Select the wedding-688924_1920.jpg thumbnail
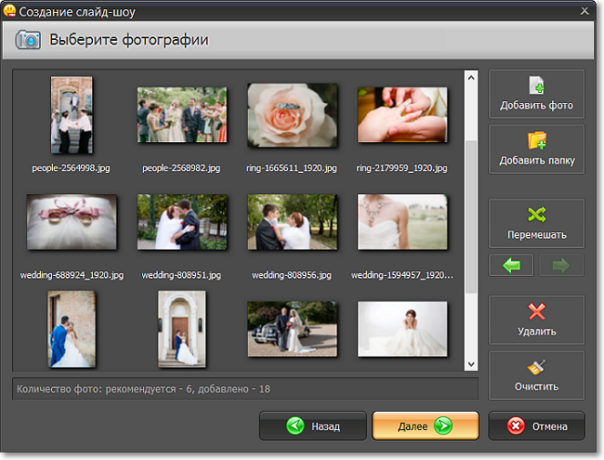 [72, 222]
